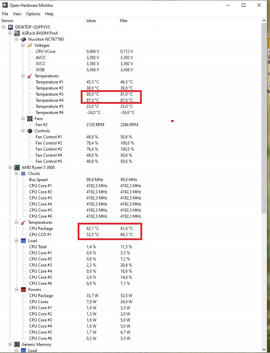This screenshot has width=270, height=353.
Task: Click the Nuvoton Temperatures thermometer icon
Action: (x=30, y=76)
